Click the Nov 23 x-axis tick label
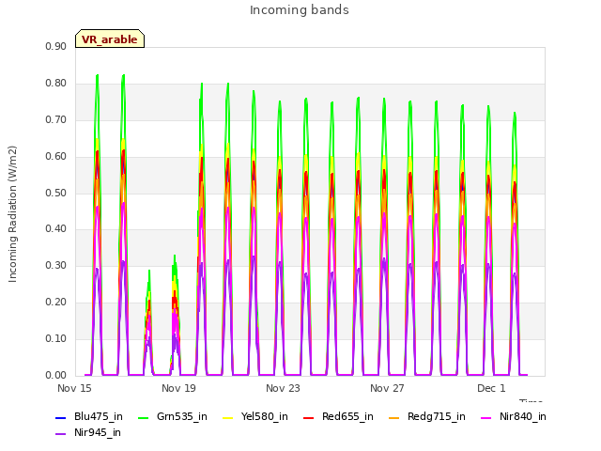 pyautogui.click(x=283, y=388)
